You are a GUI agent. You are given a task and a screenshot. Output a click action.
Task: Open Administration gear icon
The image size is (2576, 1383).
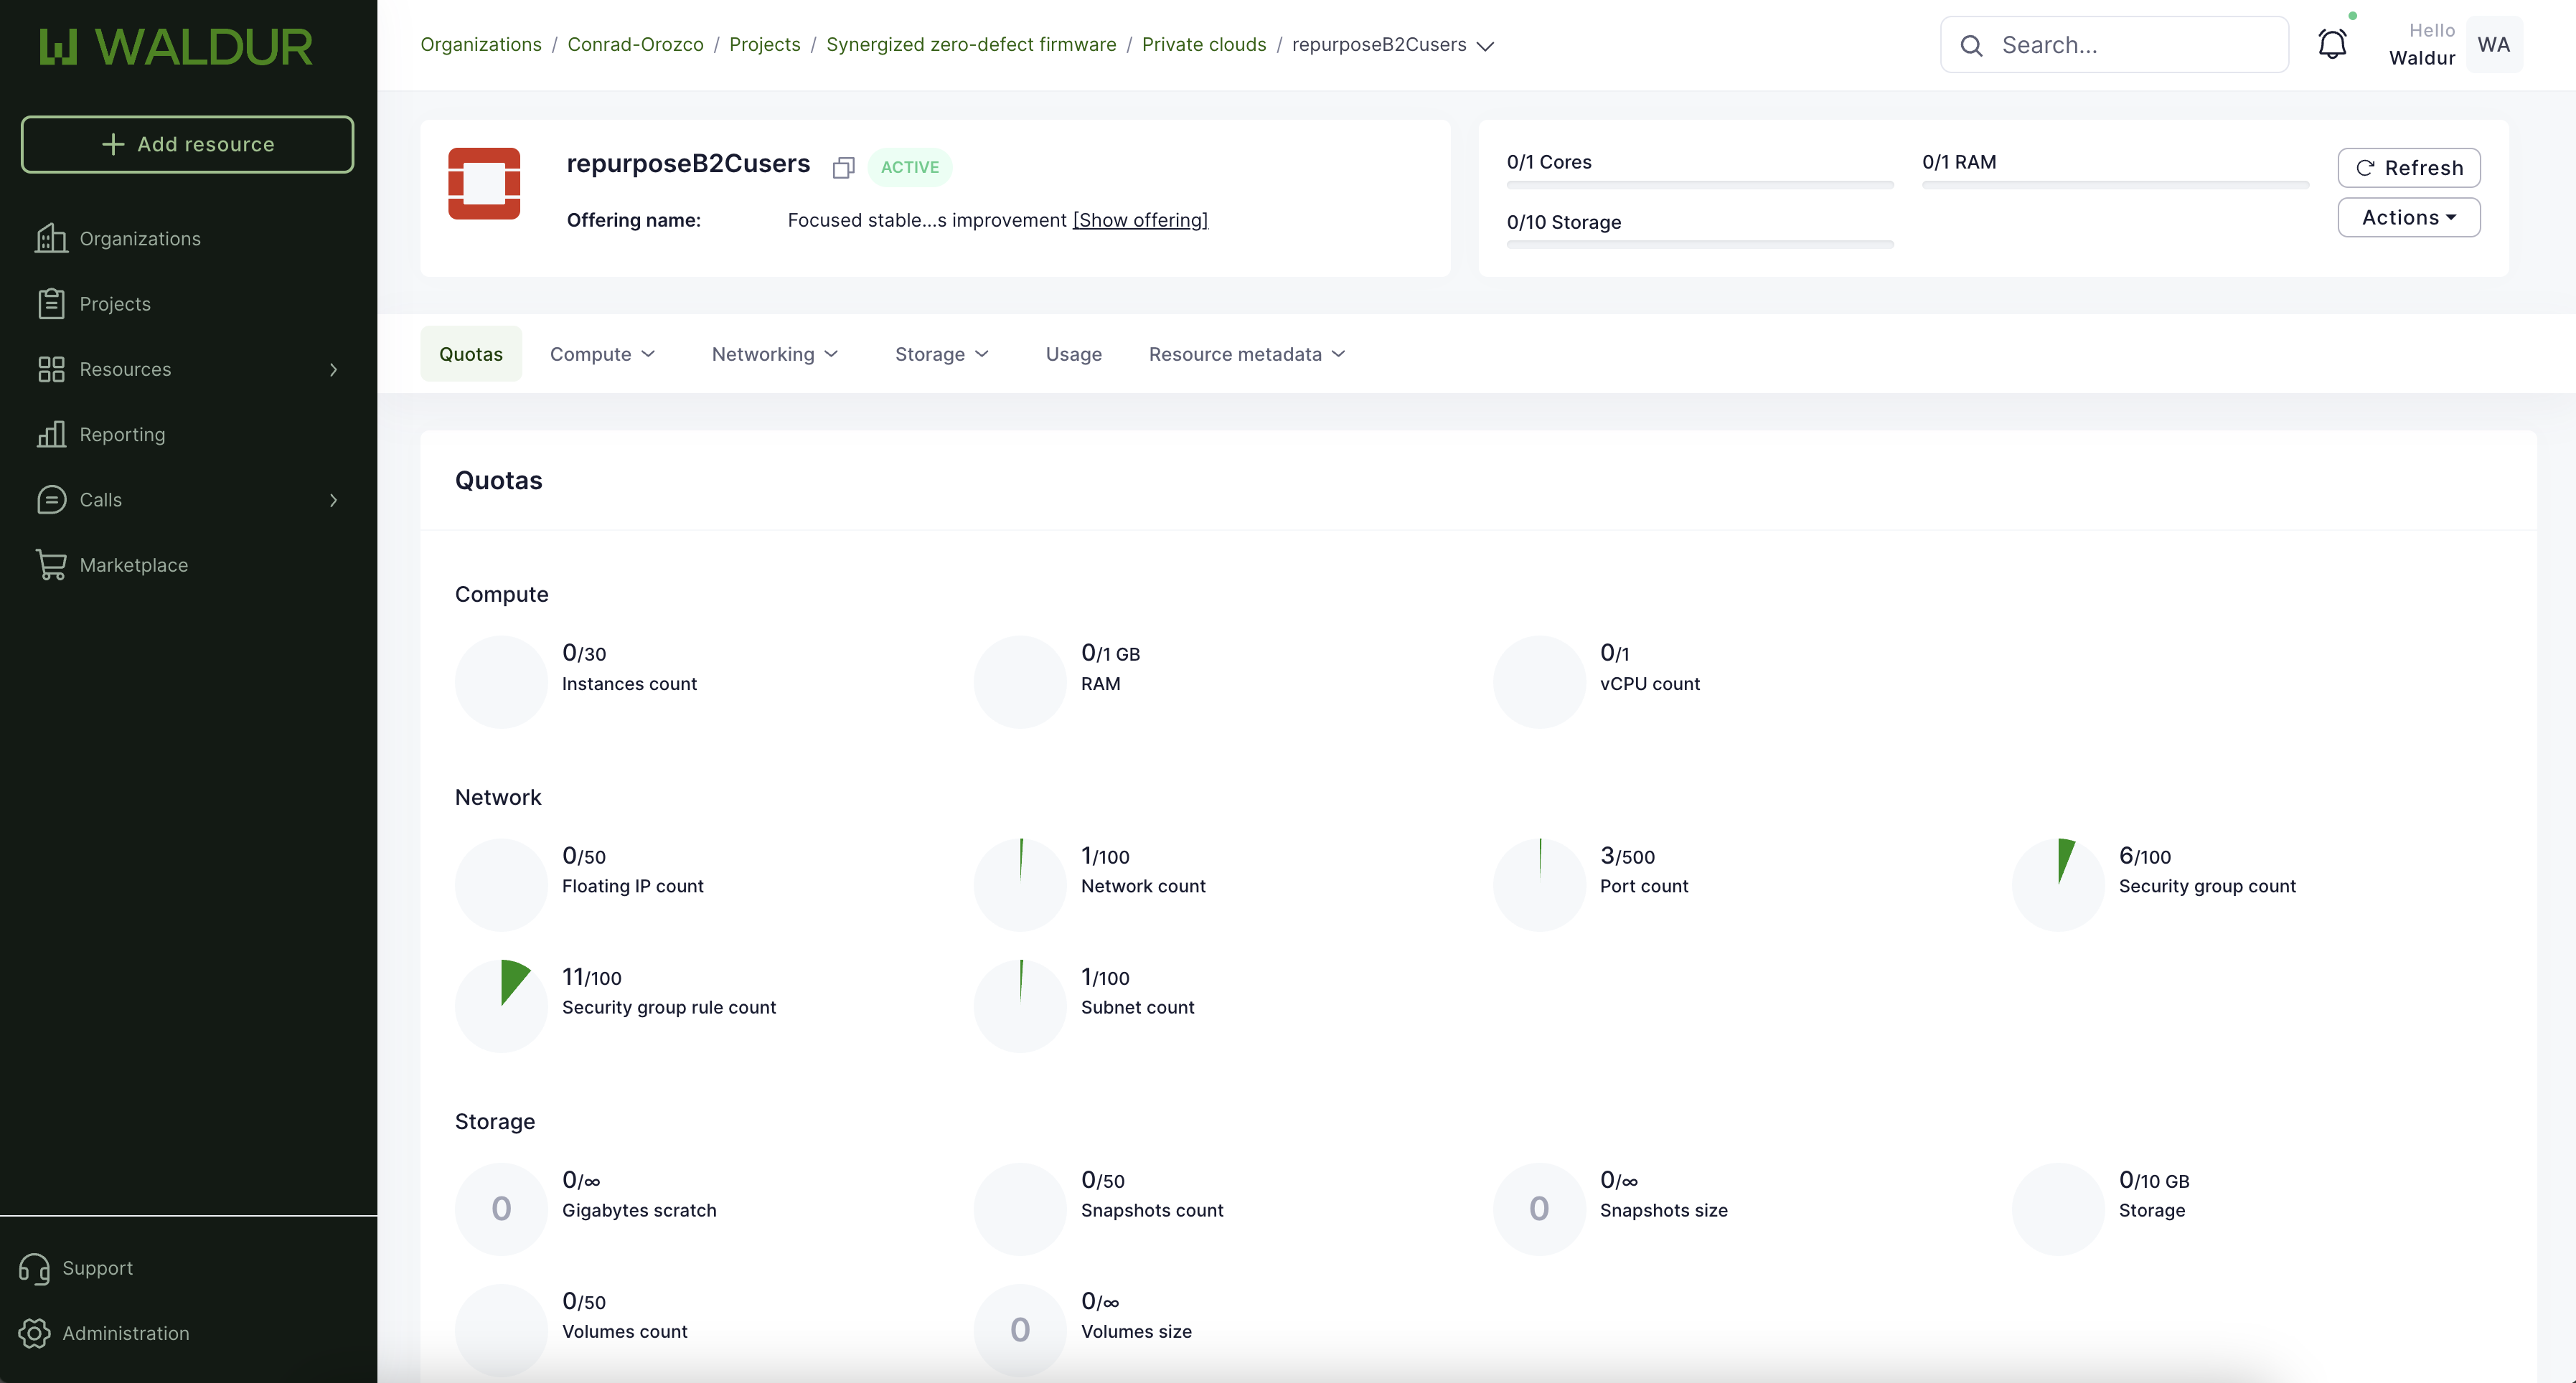click(x=34, y=1333)
